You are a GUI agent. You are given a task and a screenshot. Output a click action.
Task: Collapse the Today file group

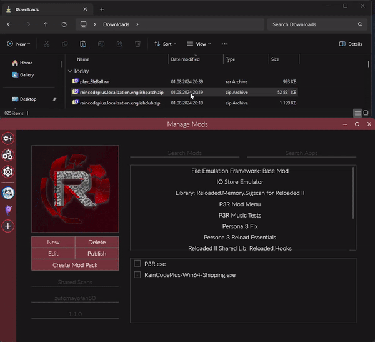pos(71,71)
